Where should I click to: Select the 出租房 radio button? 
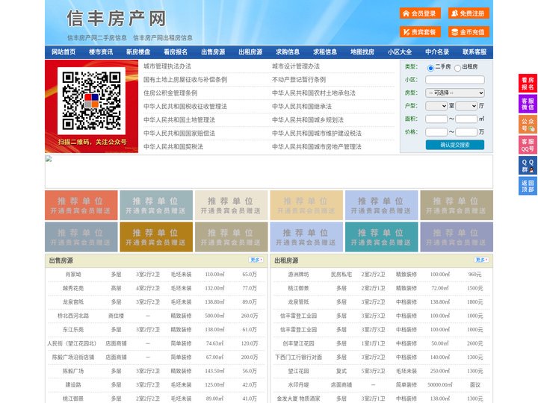coord(457,68)
